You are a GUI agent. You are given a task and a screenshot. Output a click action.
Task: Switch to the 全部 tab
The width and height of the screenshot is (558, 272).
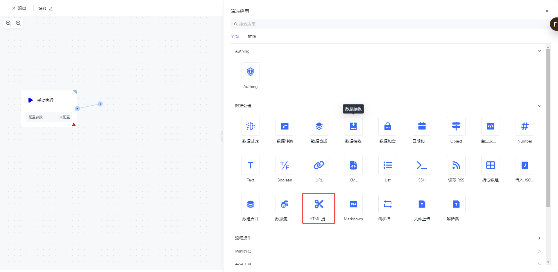tap(235, 37)
